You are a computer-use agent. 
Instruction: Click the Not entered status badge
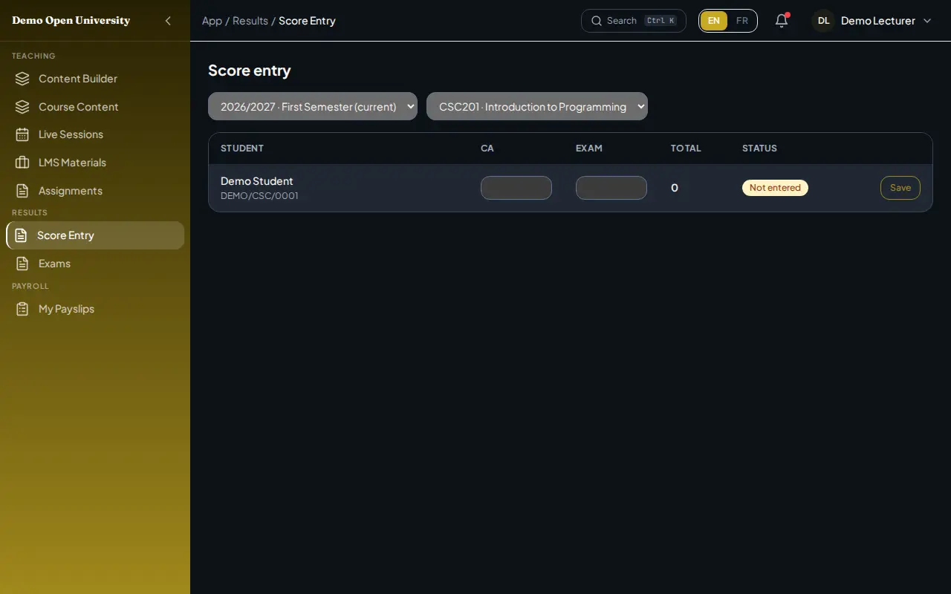775,188
